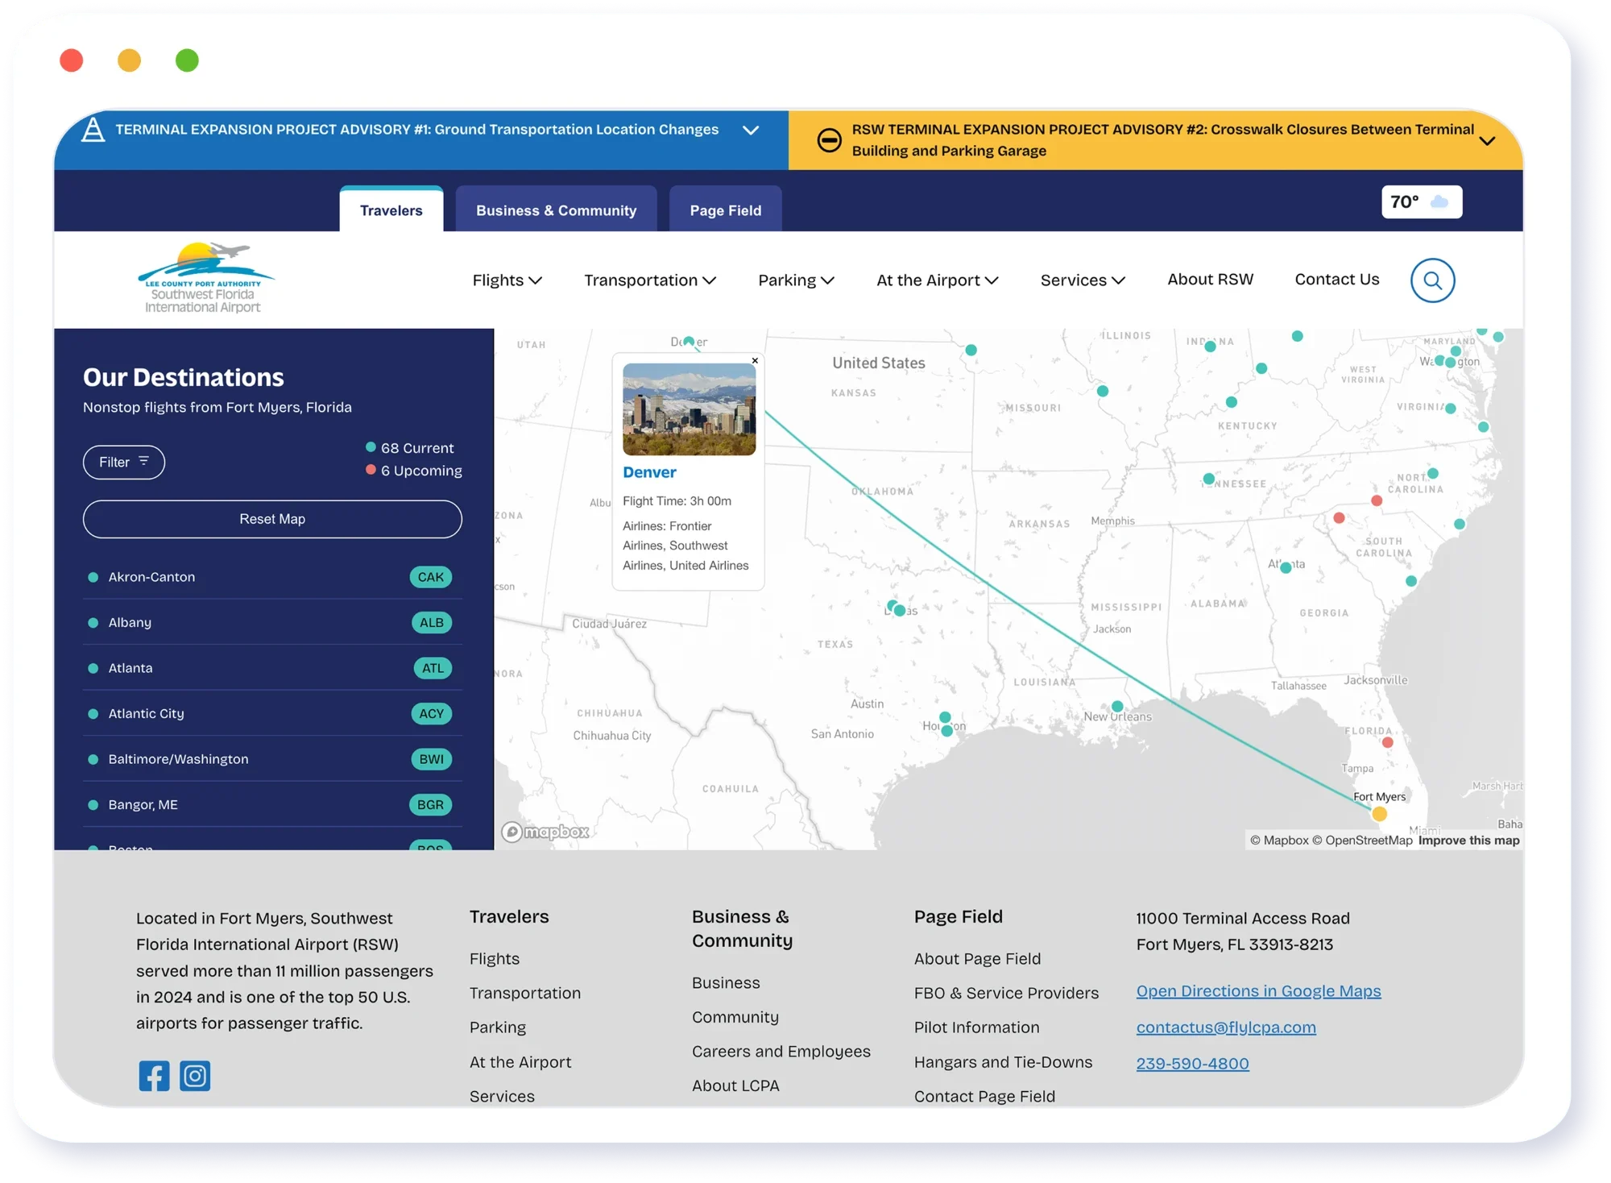
Task: Open the search magnifier icon
Action: click(x=1431, y=280)
